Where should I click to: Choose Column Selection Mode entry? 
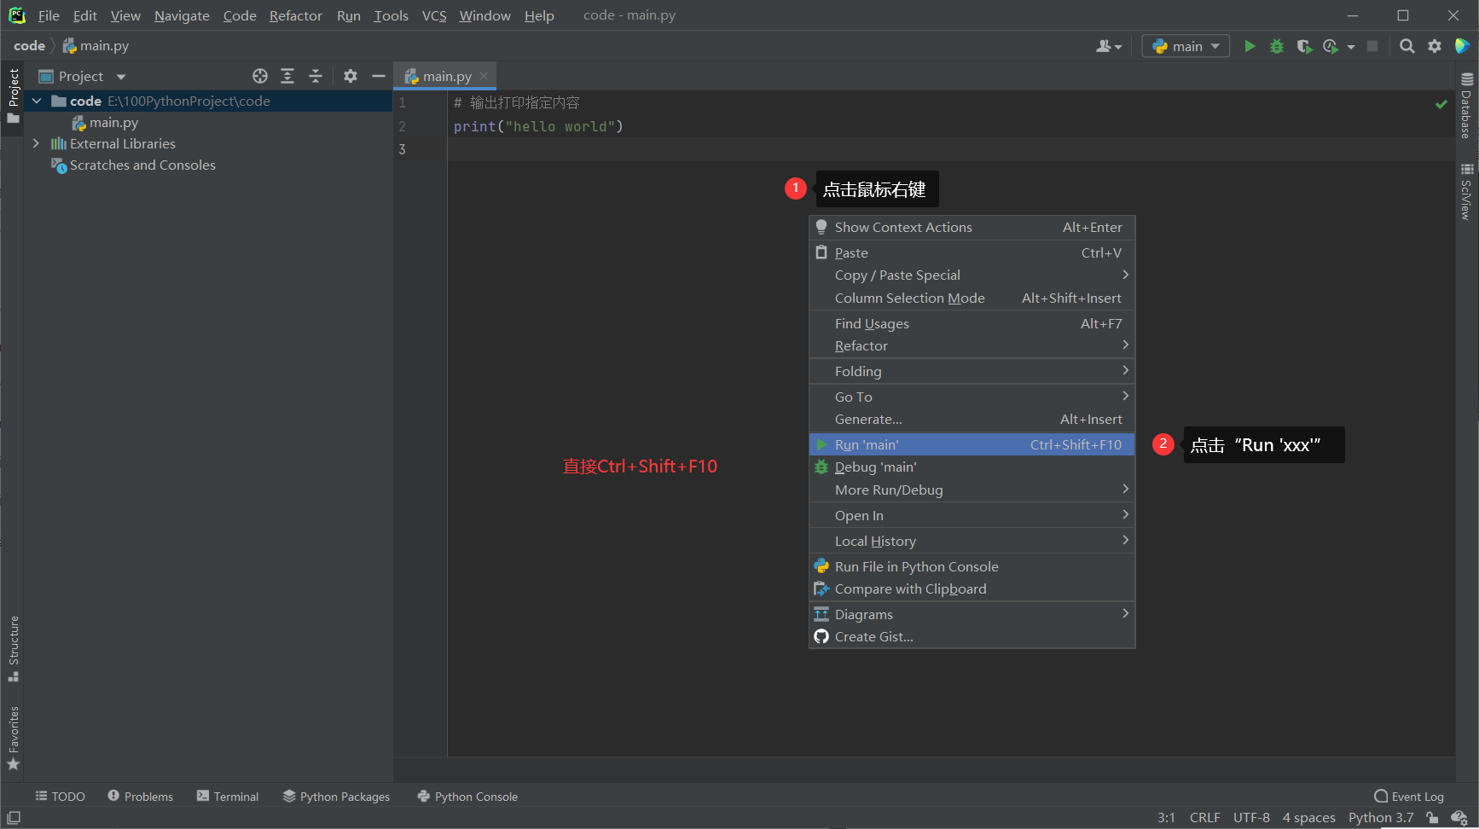[x=971, y=298]
